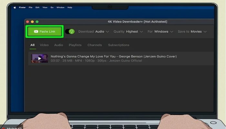Click the Paste Link button
This screenshot has height=129, width=226.
(45, 32)
